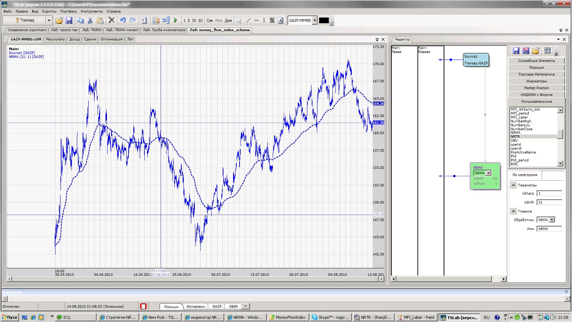Select the diagonal line drawing tool
This screenshot has height=322, width=572.
coord(248,20)
